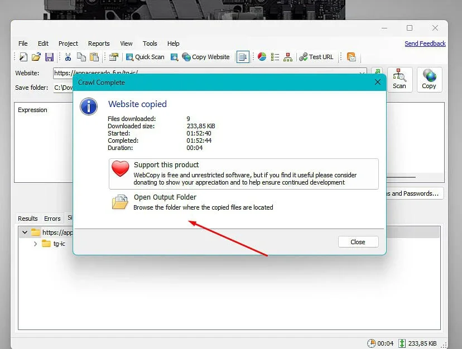This screenshot has height=349, width=462.
Task: Click the download size status icon
Action: pos(402,343)
